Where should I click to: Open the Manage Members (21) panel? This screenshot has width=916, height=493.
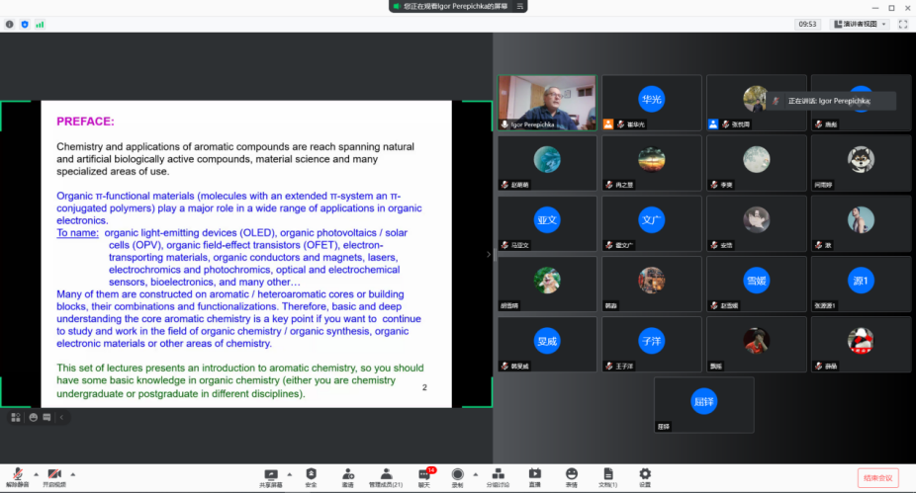click(386, 475)
